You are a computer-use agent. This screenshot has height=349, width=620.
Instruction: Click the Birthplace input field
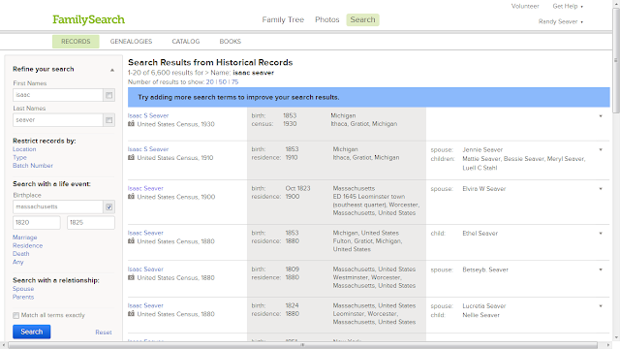58,206
